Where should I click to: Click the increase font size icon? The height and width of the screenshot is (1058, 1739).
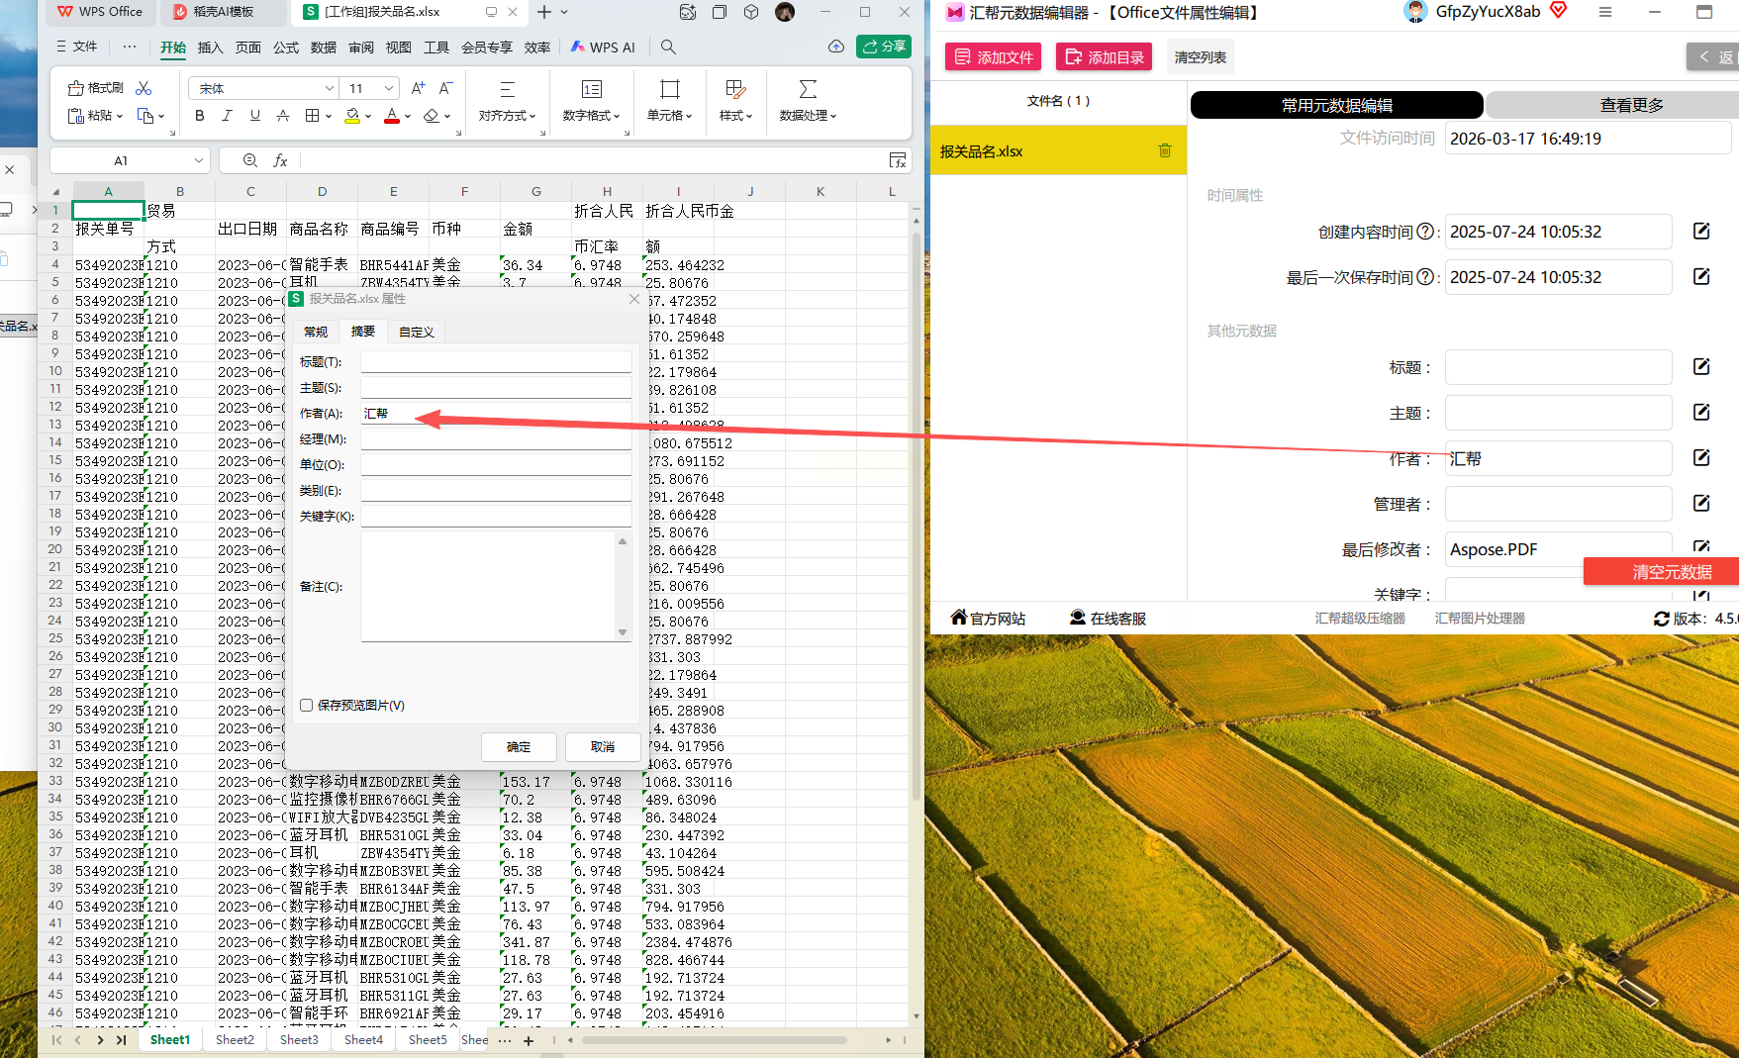(x=418, y=88)
